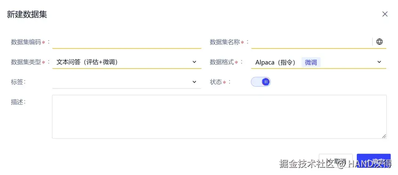Open the 标签 dropdown
Image resolution: width=398 pixels, height=175 pixels.
click(x=127, y=82)
